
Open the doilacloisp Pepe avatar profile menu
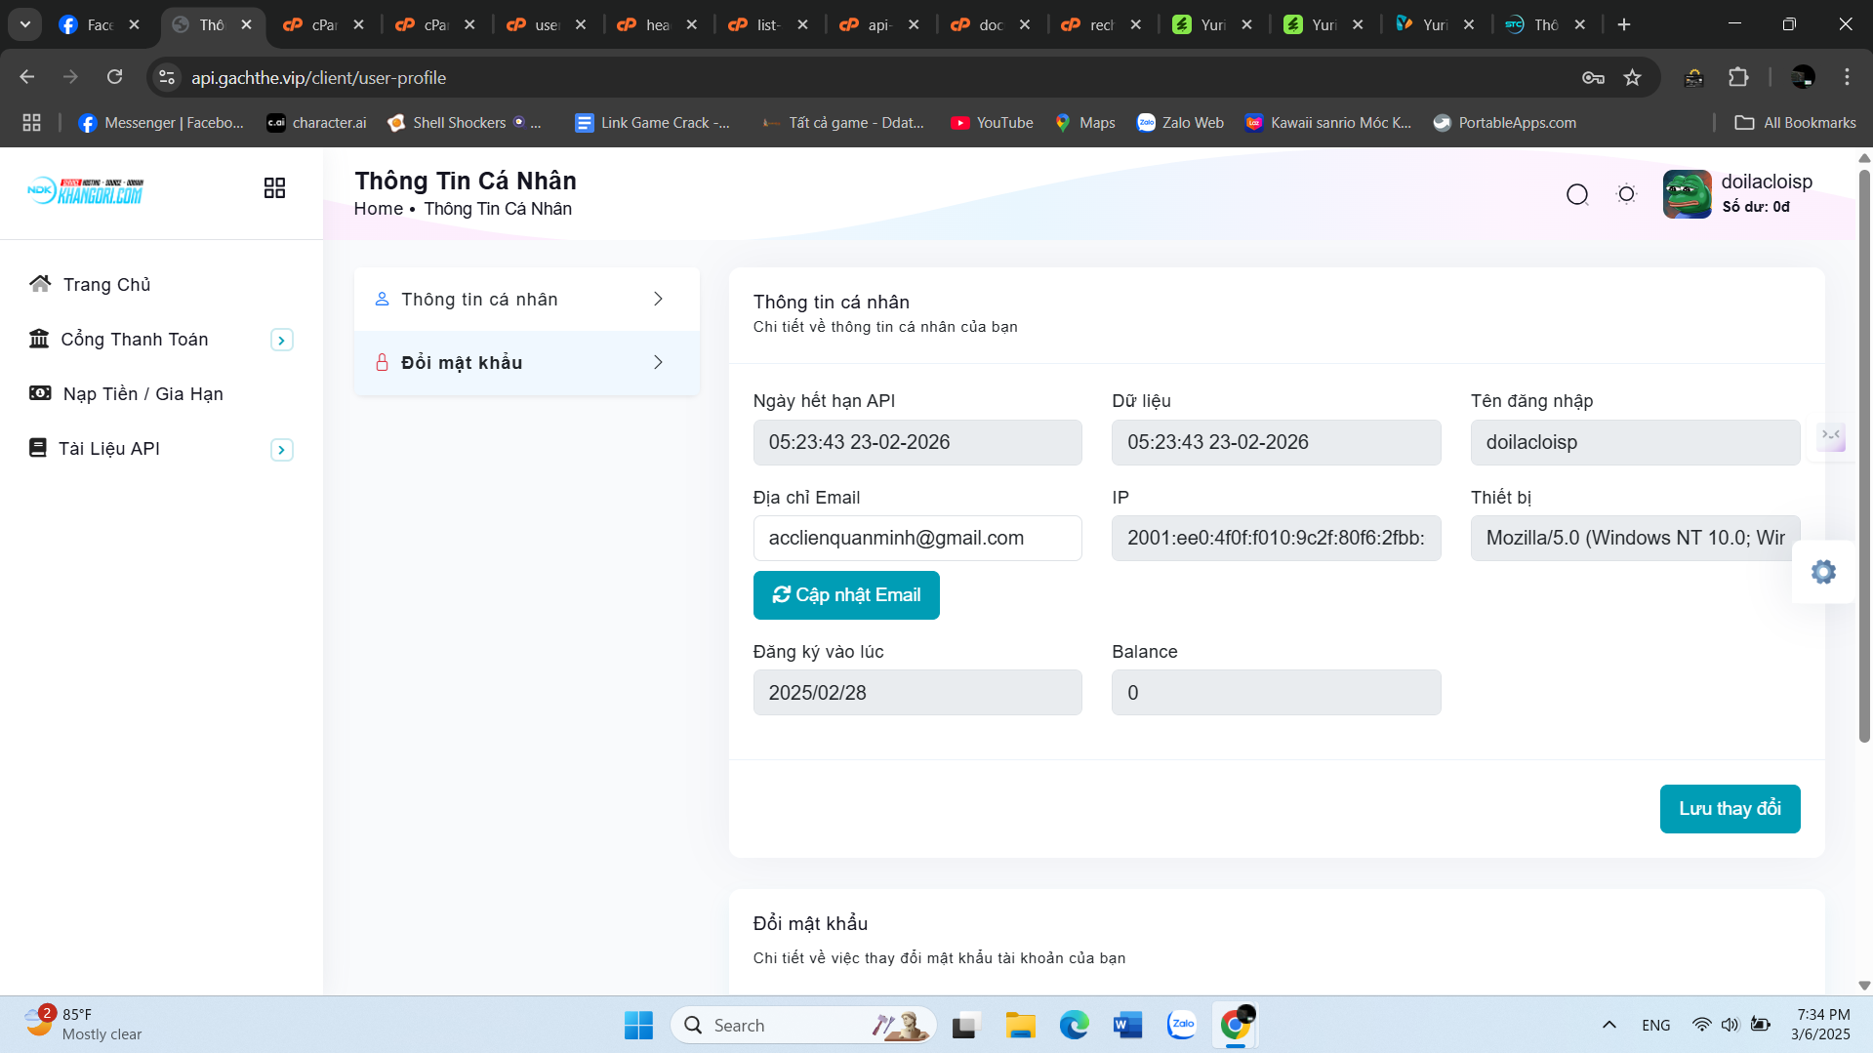point(1687,193)
